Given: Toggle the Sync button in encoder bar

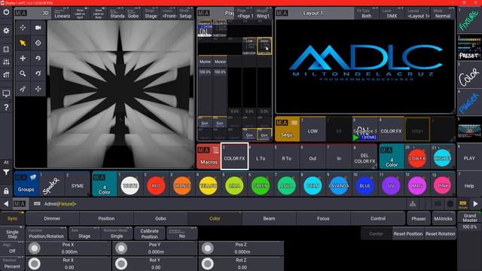Looking at the screenshot, I should (12, 218).
